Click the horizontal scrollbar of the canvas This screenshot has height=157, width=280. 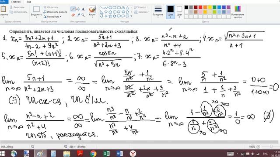tap(139, 142)
